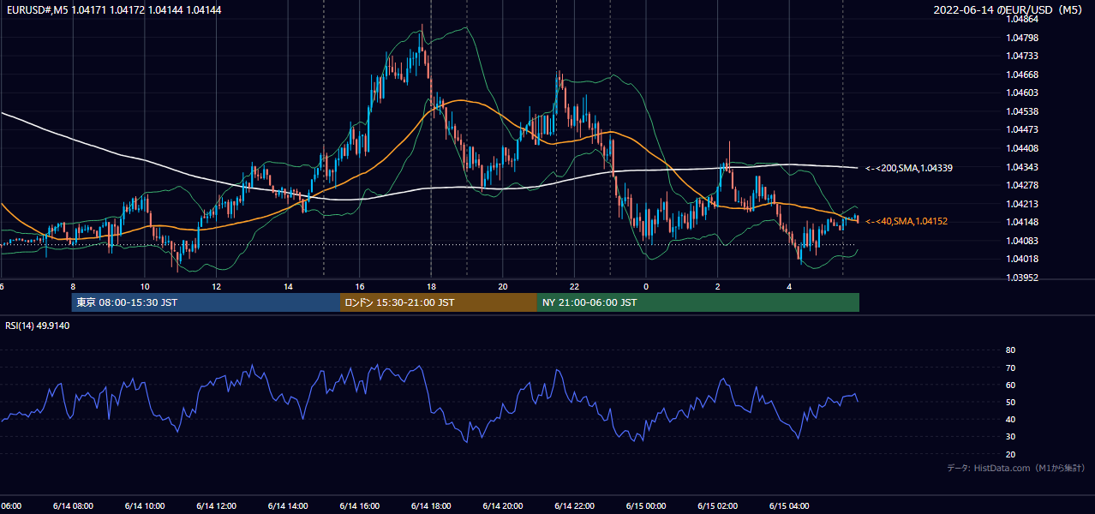Click RSI scale value 70

[1010, 368]
